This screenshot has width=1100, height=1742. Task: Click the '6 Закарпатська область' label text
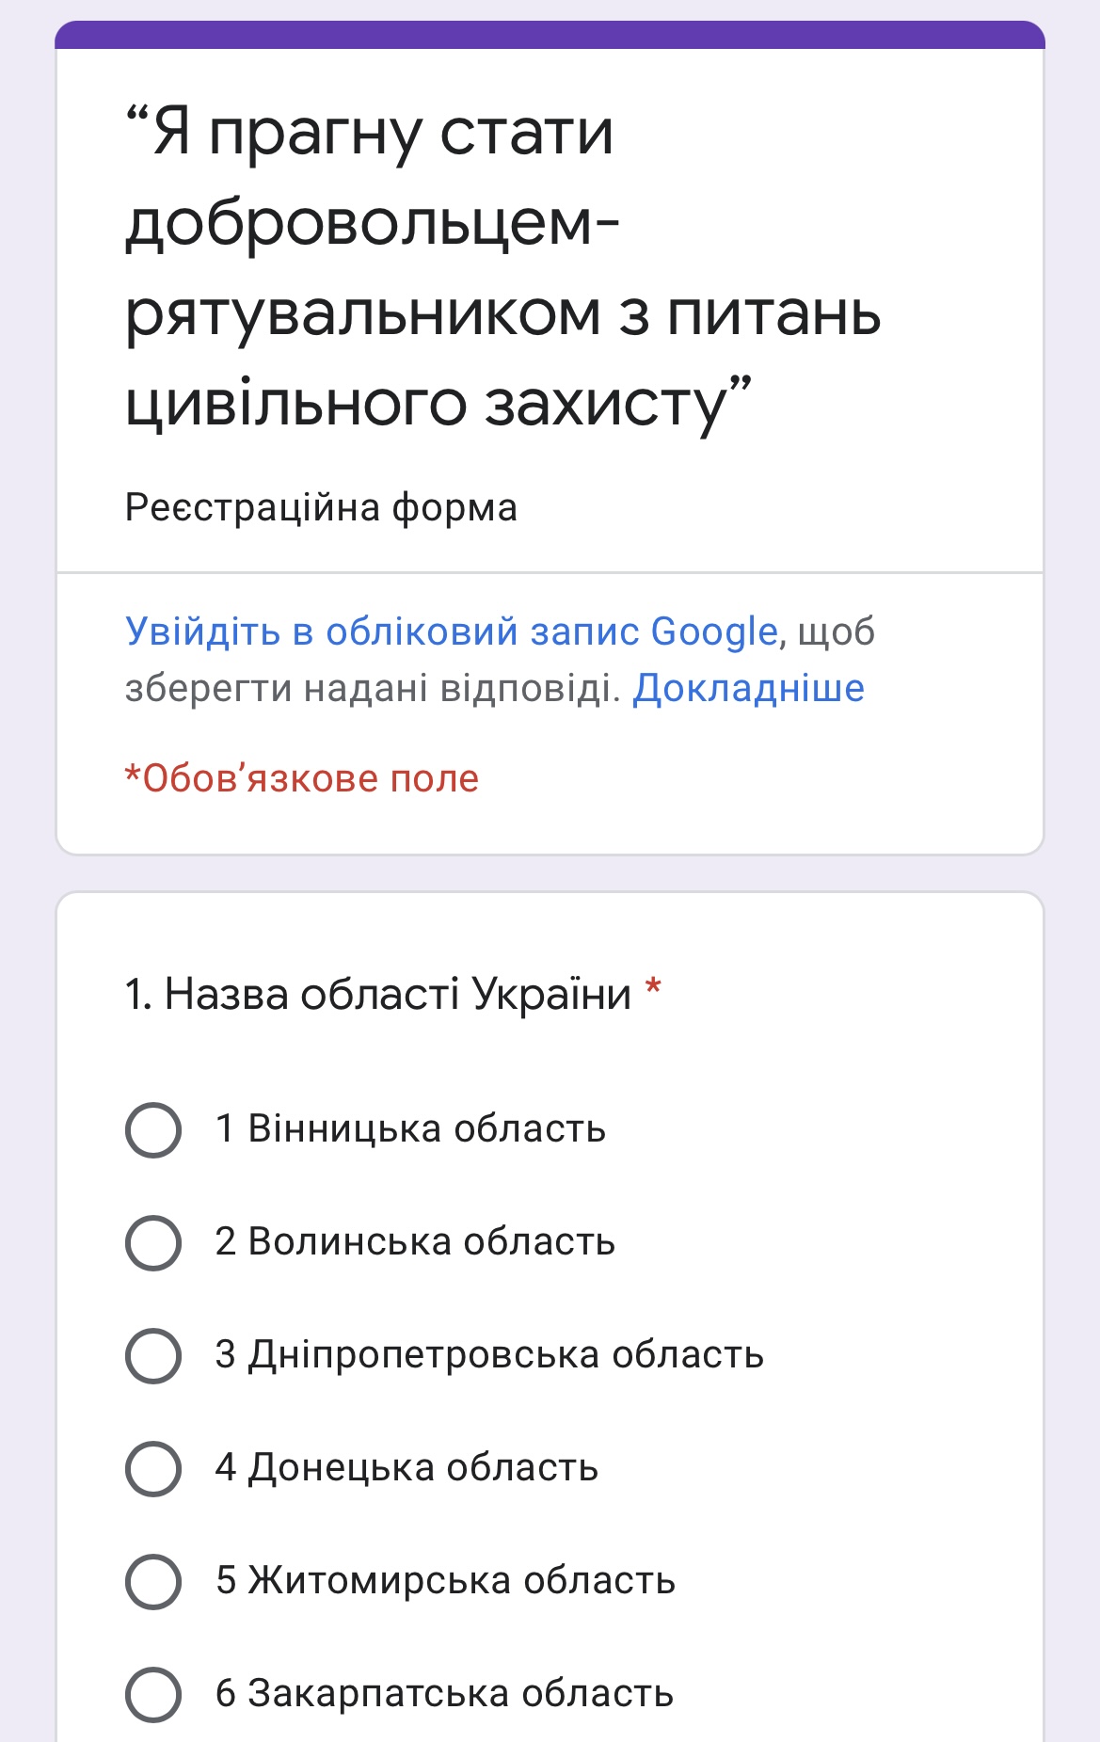tap(444, 1694)
